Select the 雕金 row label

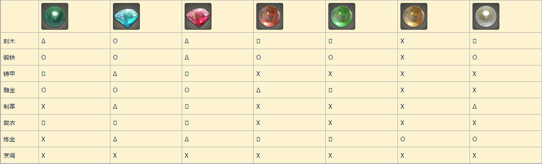coord(9,90)
